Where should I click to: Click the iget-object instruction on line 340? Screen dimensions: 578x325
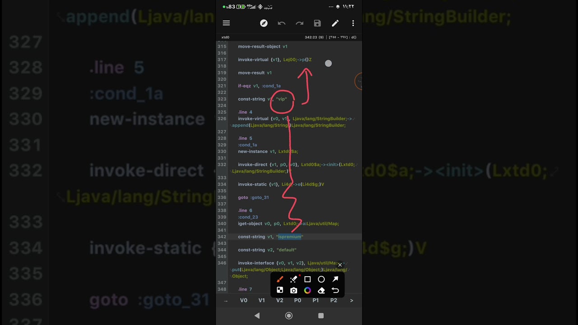pyautogui.click(x=289, y=224)
